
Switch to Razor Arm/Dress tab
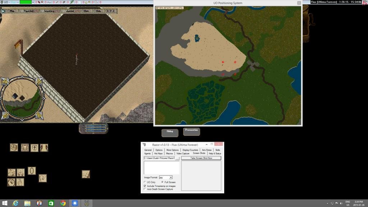coord(207,150)
